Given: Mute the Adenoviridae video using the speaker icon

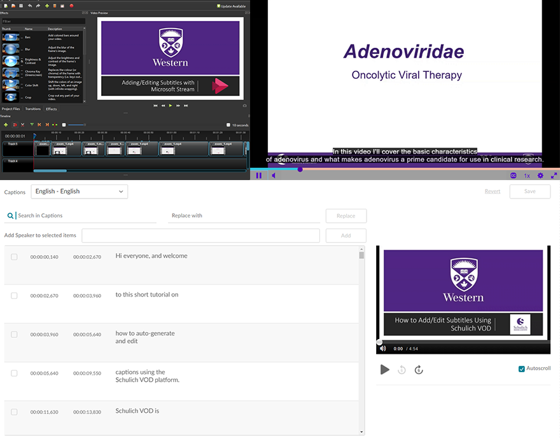Looking at the screenshot, I should pos(273,176).
